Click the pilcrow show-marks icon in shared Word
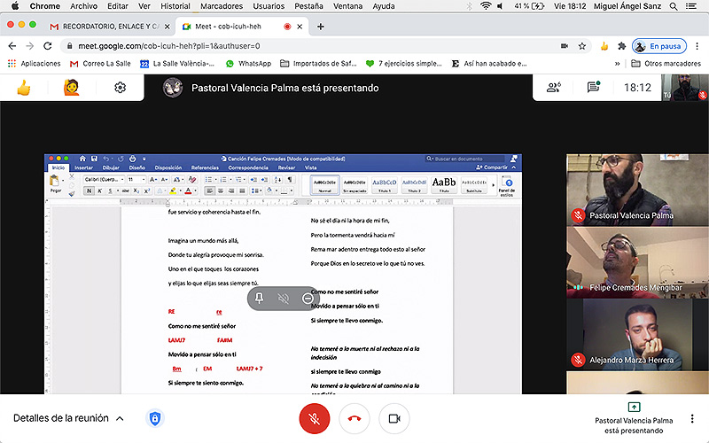This screenshot has width=709, height=443. pyautogui.click(x=290, y=180)
